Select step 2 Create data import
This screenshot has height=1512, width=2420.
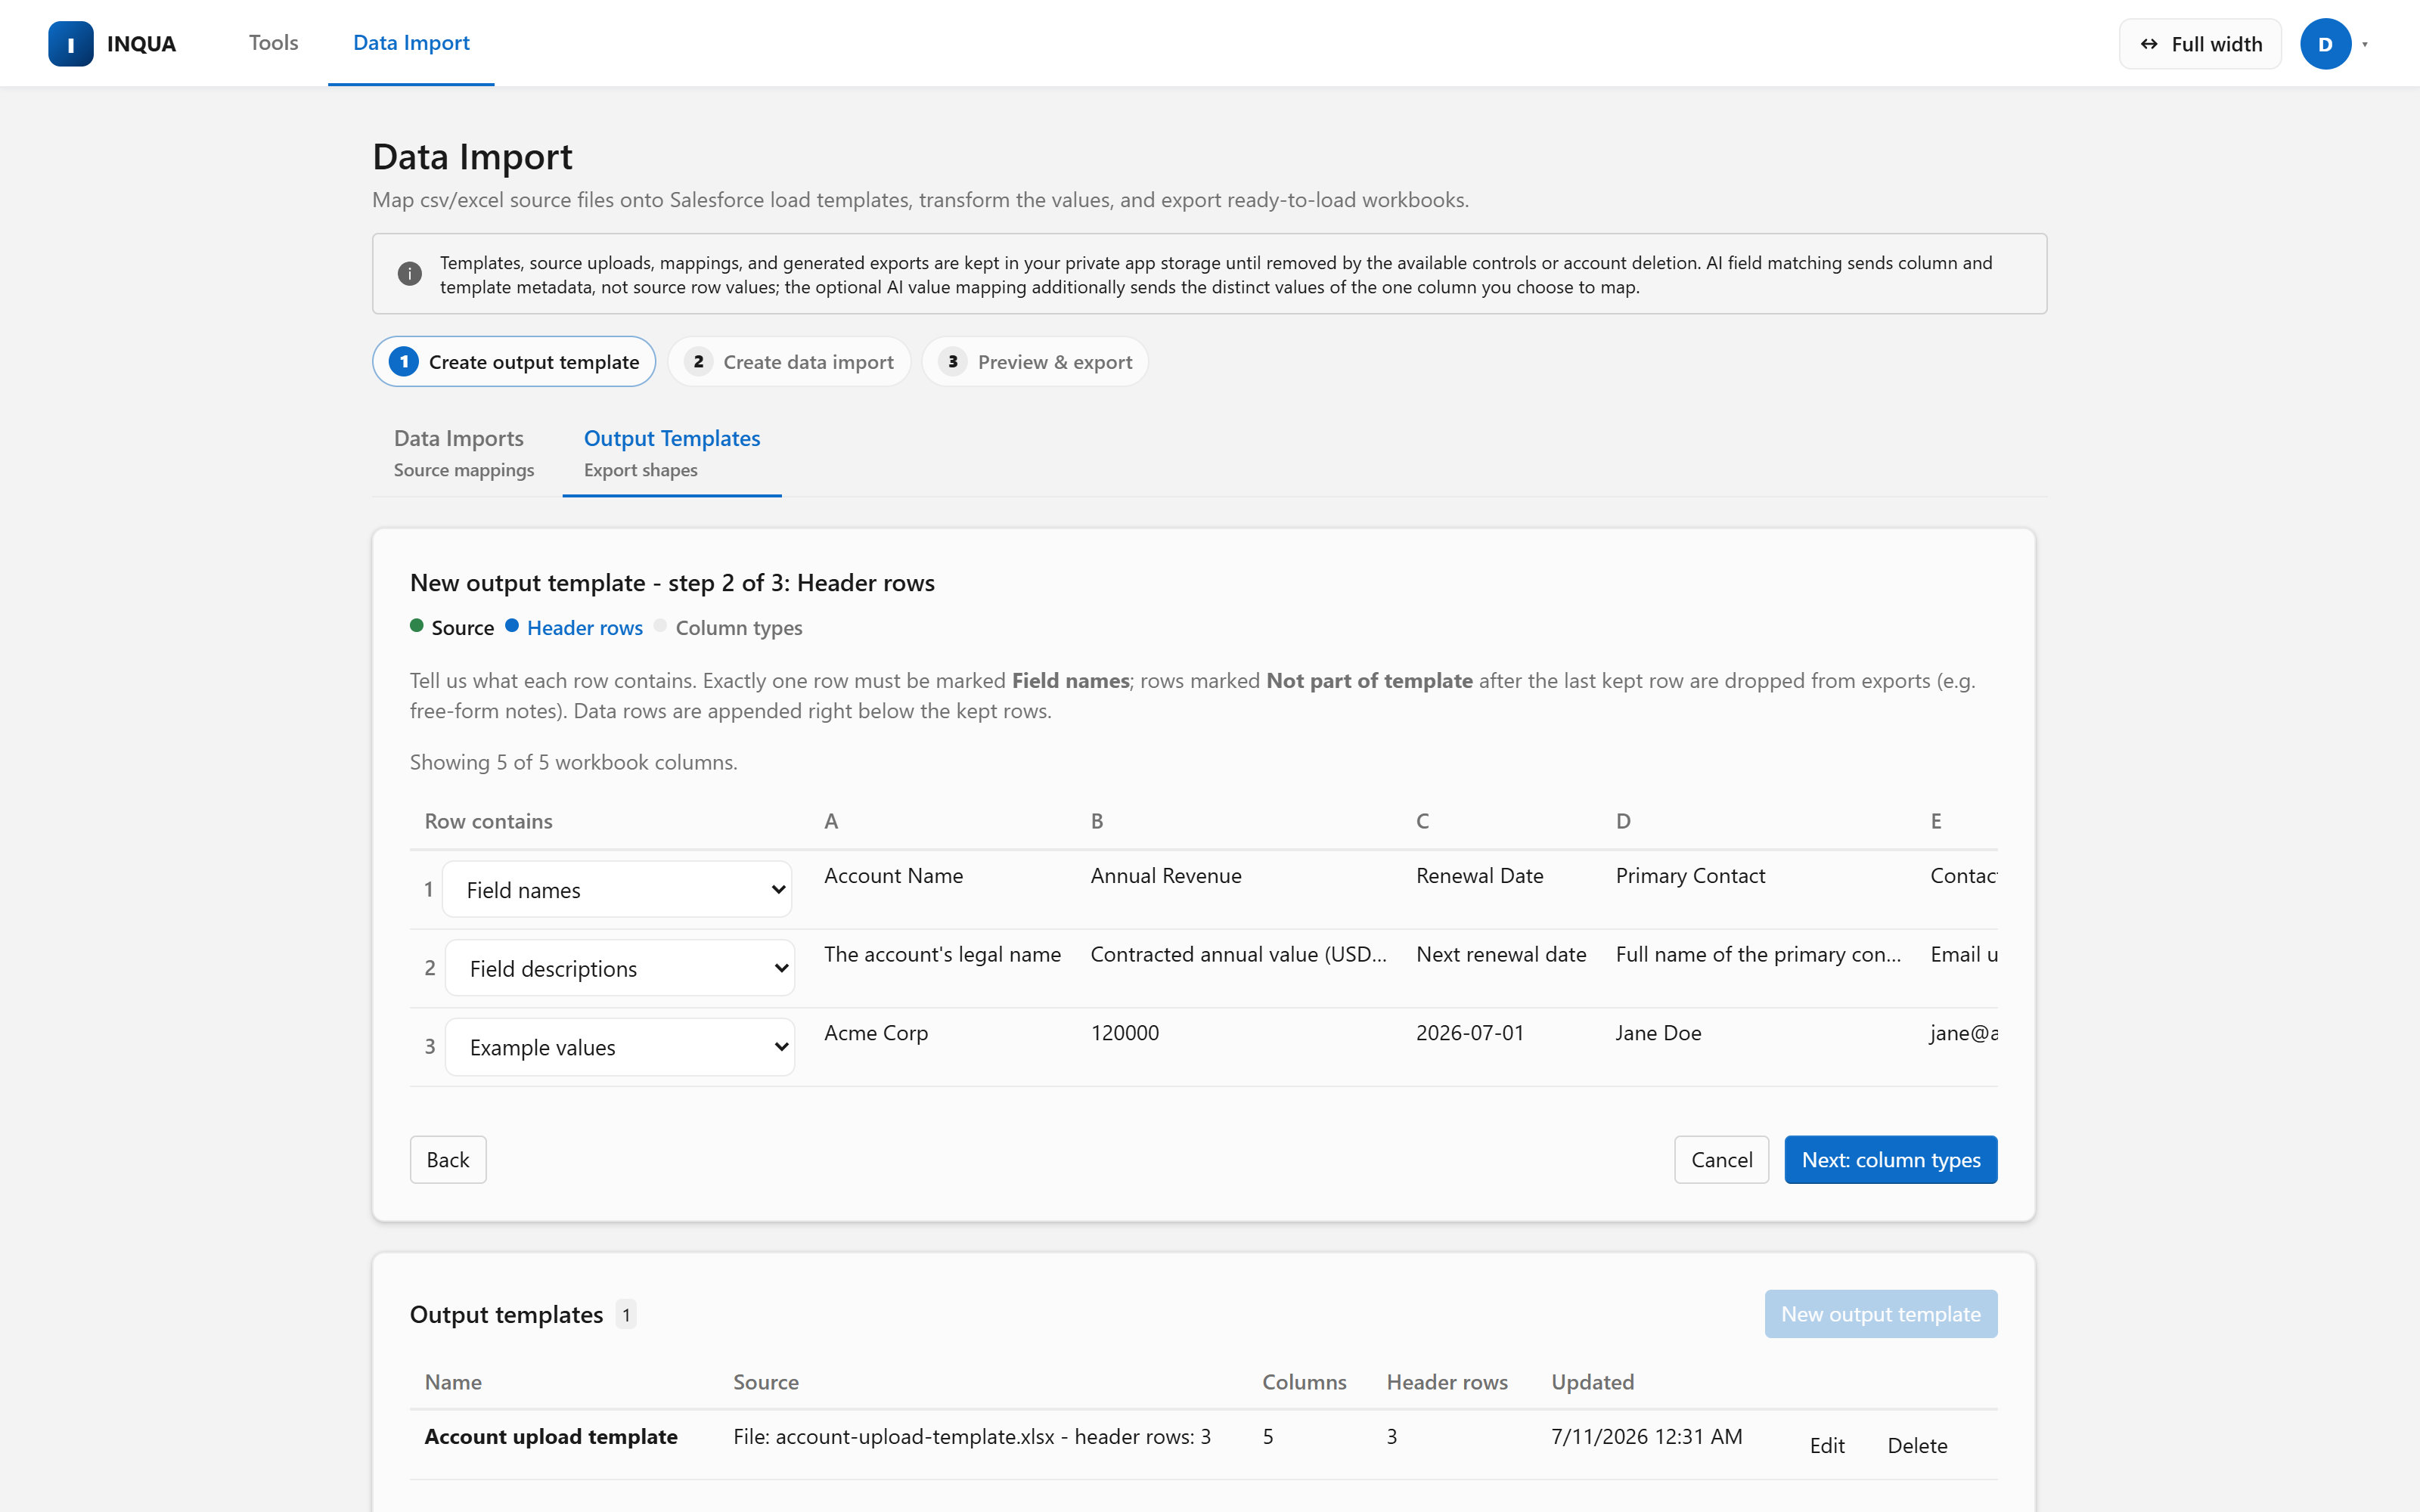point(789,361)
